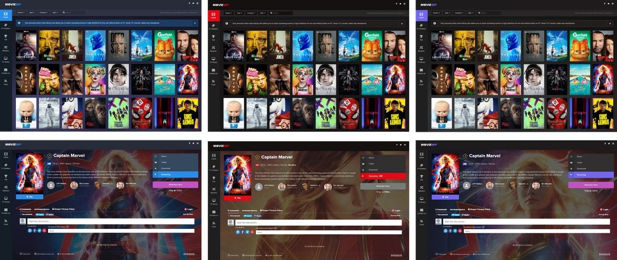The image size is (617, 260).
Task: Dismiss info banner on blue home page
Action: pyautogui.click(x=194, y=23)
